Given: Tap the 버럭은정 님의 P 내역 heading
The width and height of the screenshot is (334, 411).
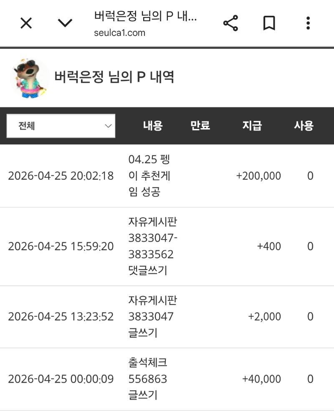Looking at the screenshot, I should point(114,77).
